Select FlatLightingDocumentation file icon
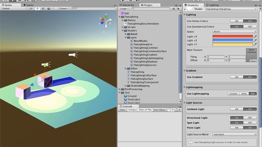The width and height of the screenshot is (262, 147). pos(126,24)
